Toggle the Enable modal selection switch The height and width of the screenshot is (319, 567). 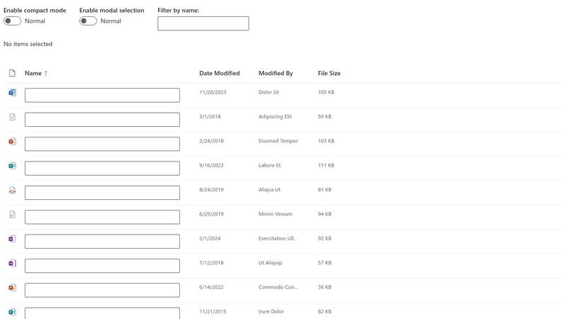(x=88, y=21)
